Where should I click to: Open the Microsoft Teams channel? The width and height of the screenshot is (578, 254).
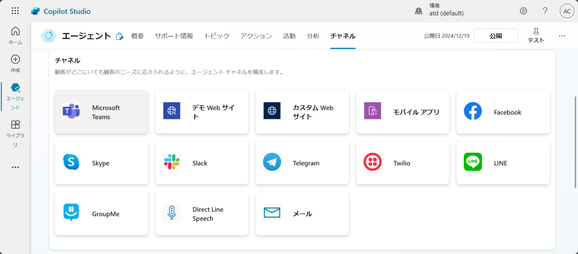101,112
